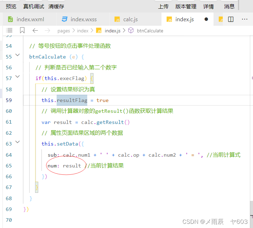Split the editor with the split icon
Viewport: 253px width, 228px height.
click(231, 19)
